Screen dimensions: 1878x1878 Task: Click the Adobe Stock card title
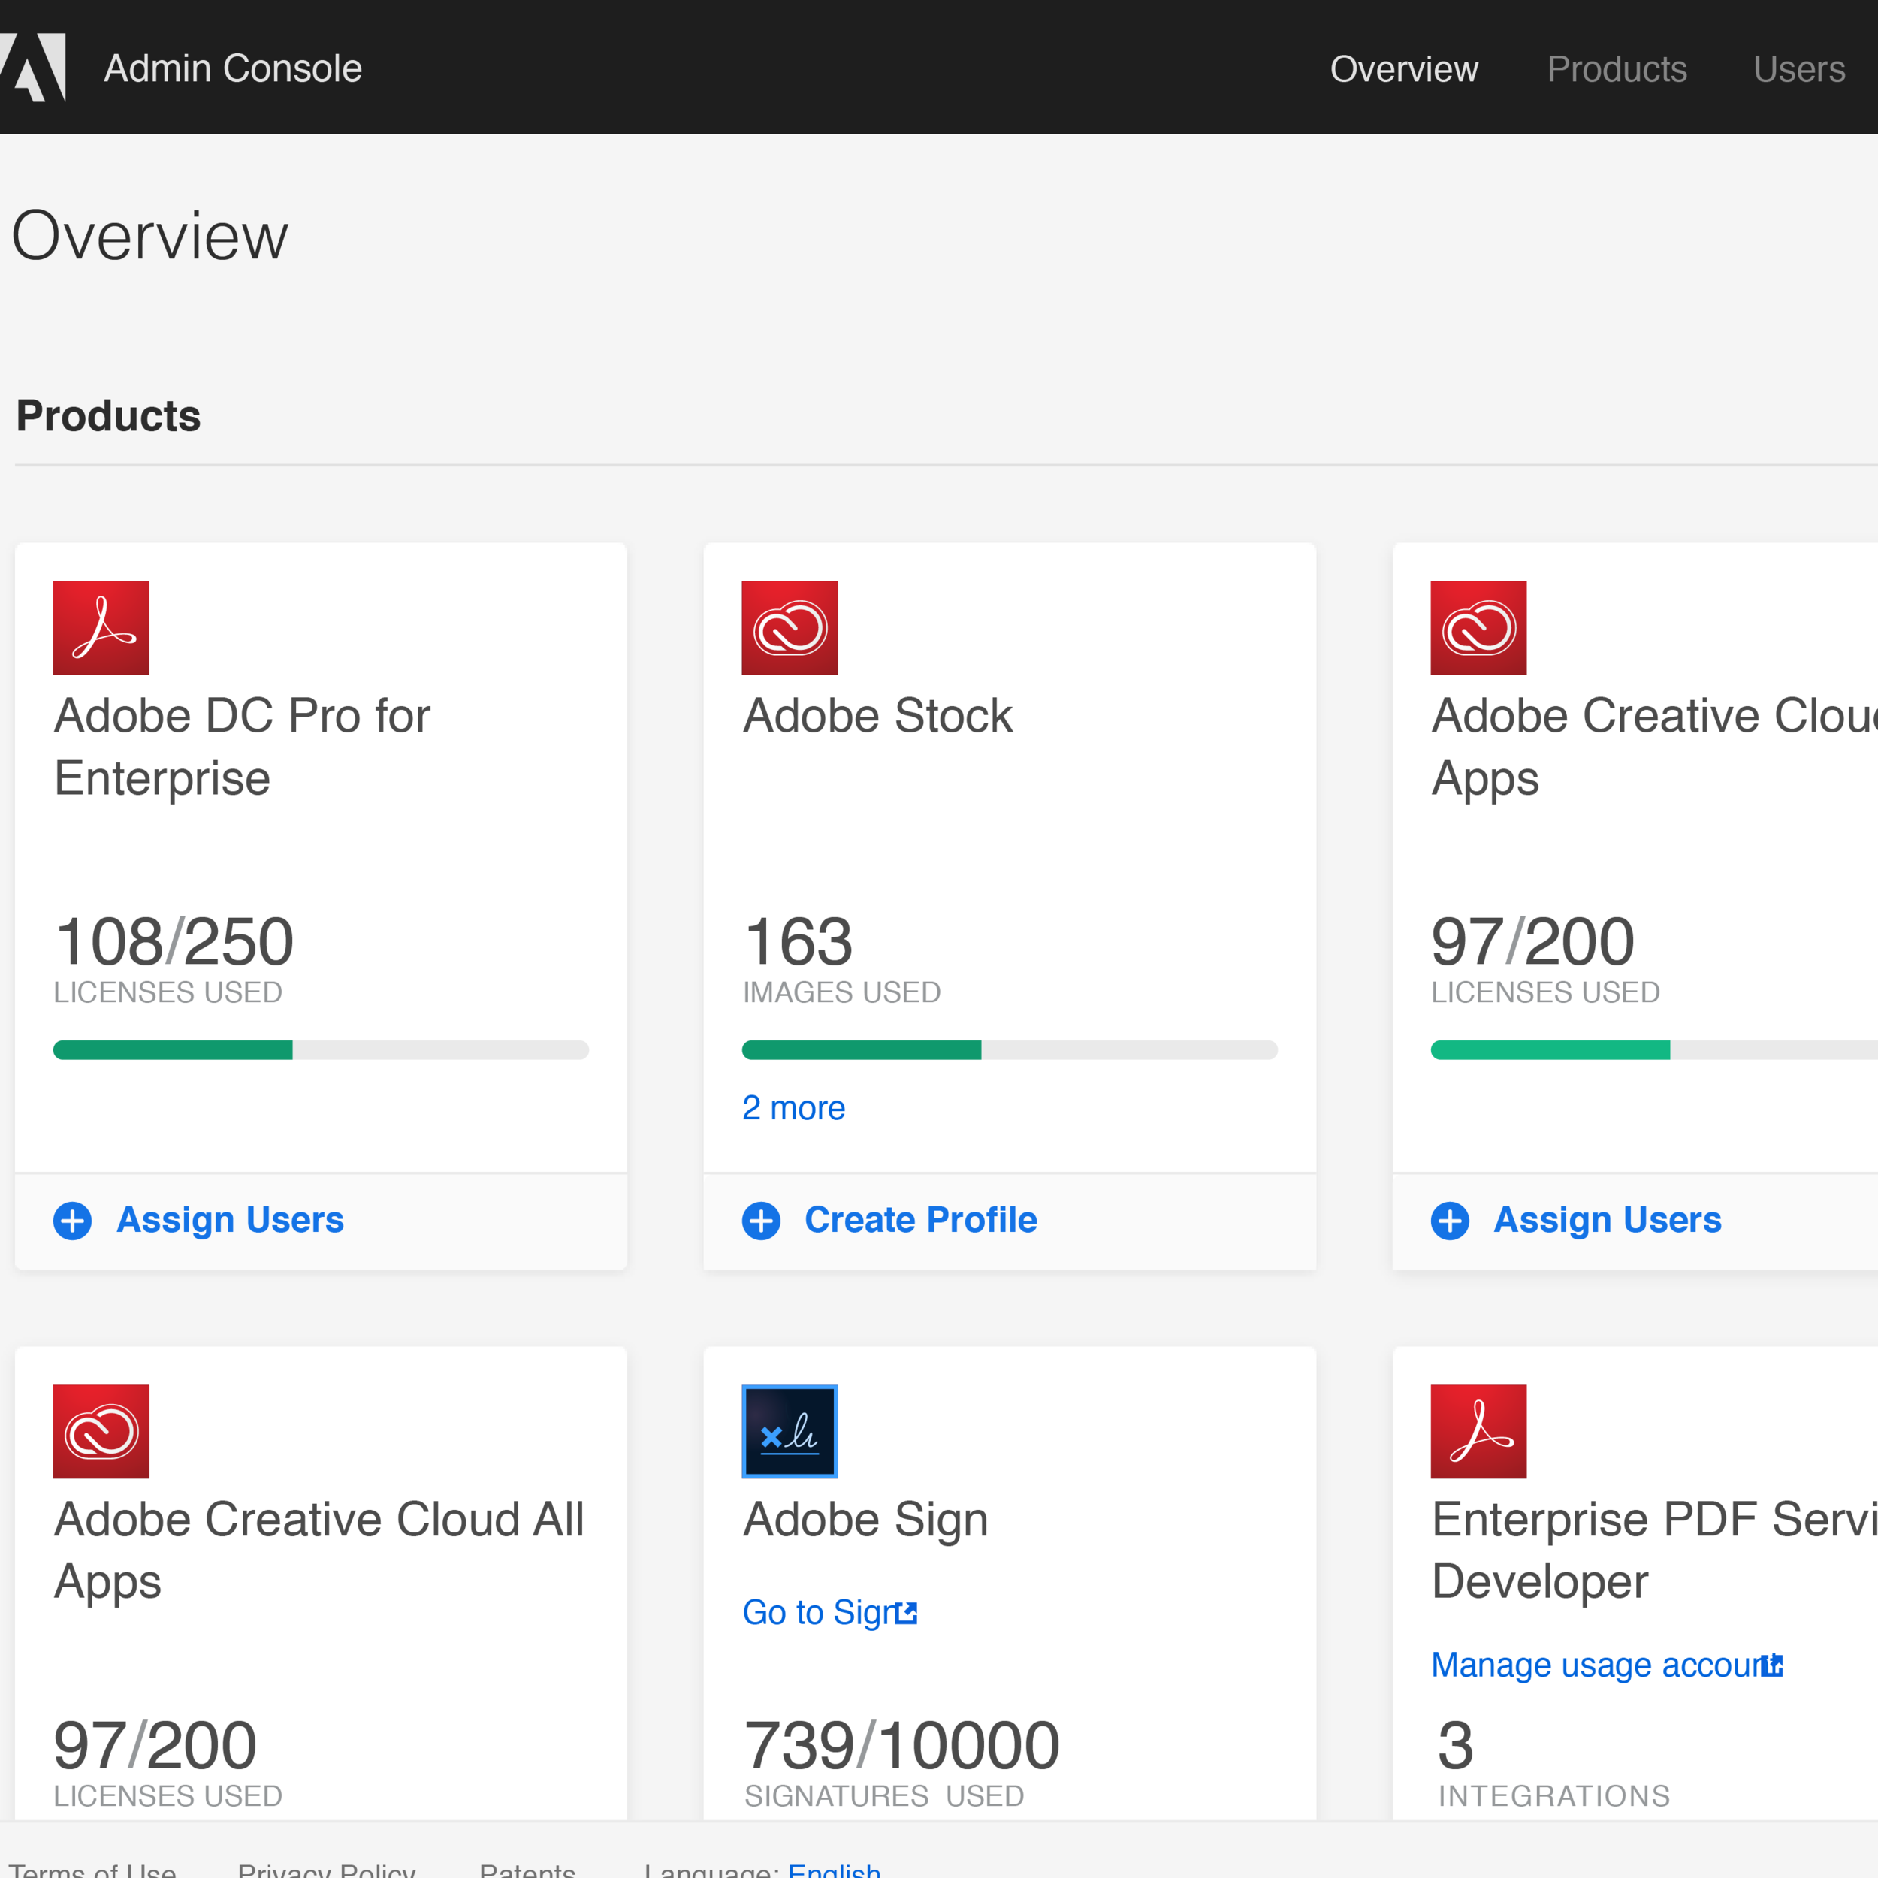[x=877, y=715]
